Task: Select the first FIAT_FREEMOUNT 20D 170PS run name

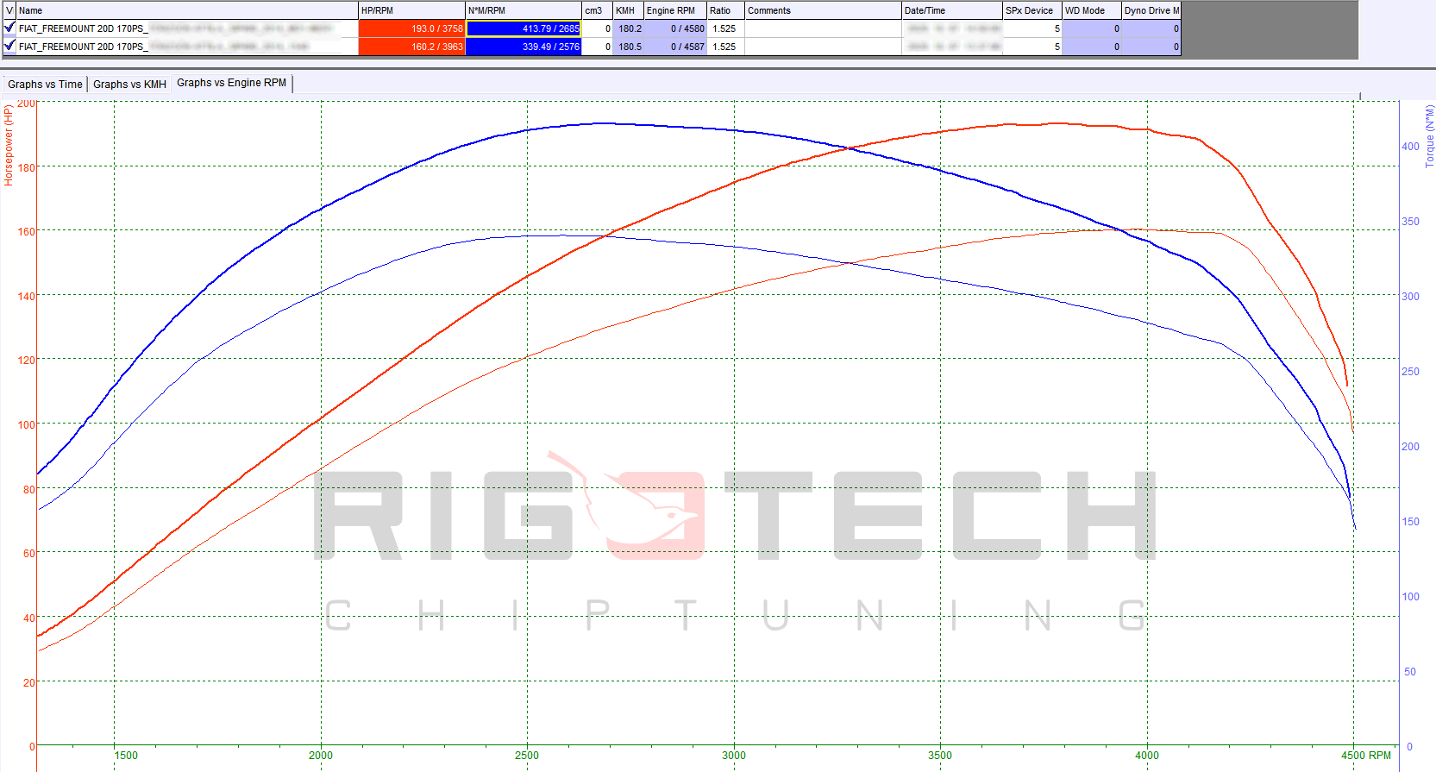Action: pyautogui.click(x=187, y=28)
